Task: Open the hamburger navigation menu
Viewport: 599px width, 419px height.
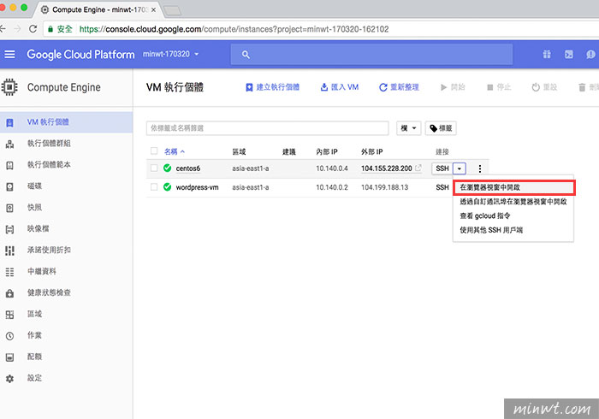Action: [x=9, y=55]
